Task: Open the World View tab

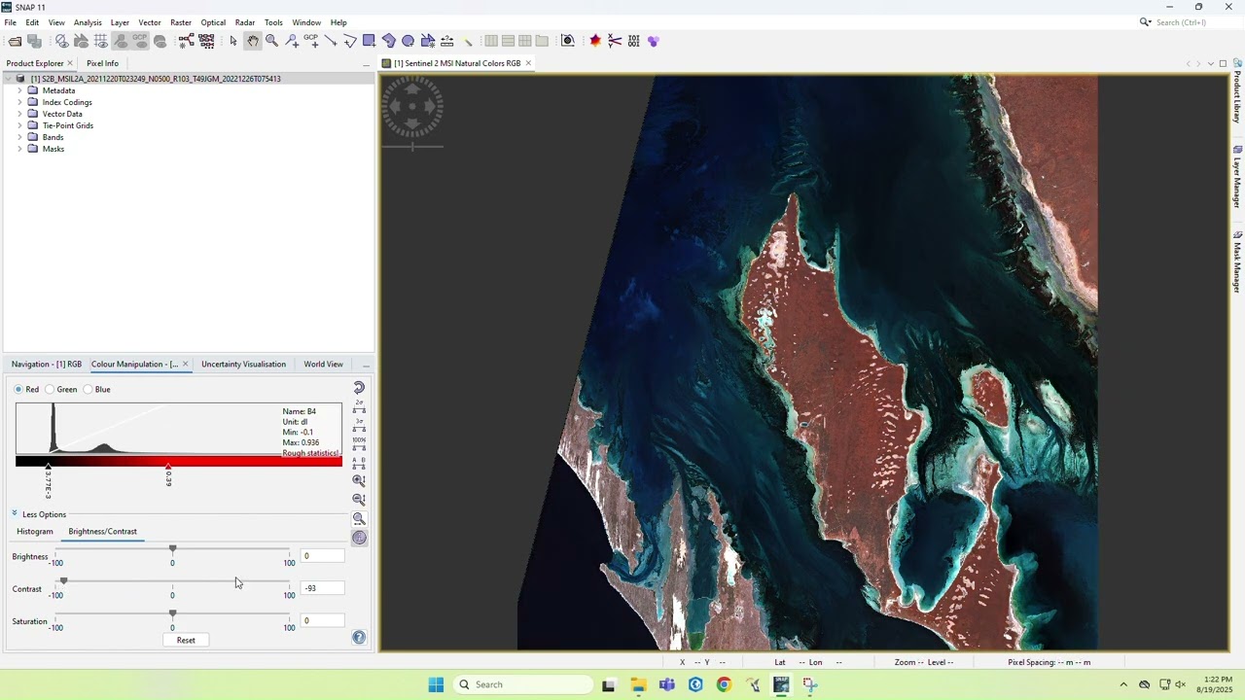Action: pyautogui.click(x=323, y=365)
